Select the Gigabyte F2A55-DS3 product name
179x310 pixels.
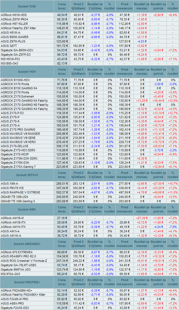pos(15,308)
